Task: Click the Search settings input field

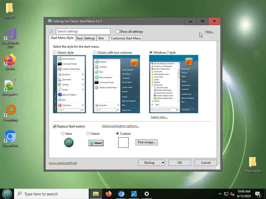Action: pos(83,31)
